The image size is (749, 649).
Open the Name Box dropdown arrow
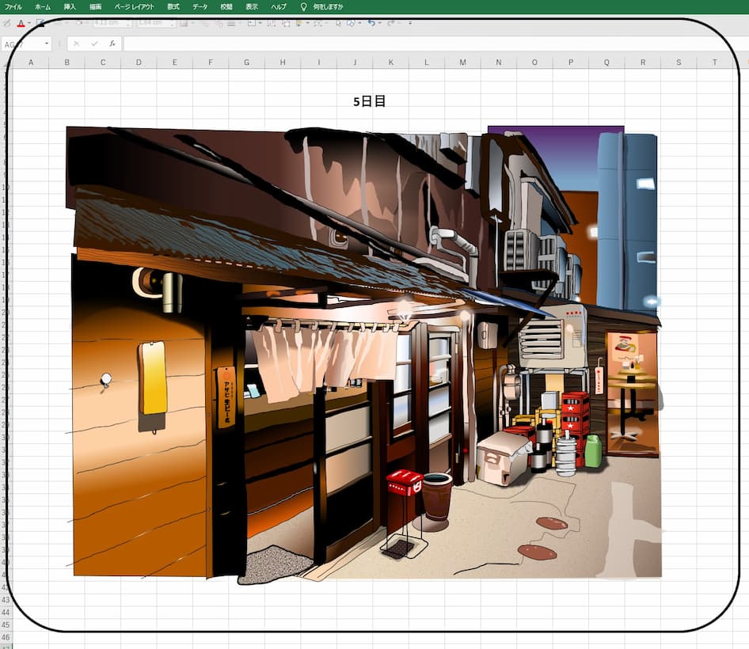[x=46, y=44]
